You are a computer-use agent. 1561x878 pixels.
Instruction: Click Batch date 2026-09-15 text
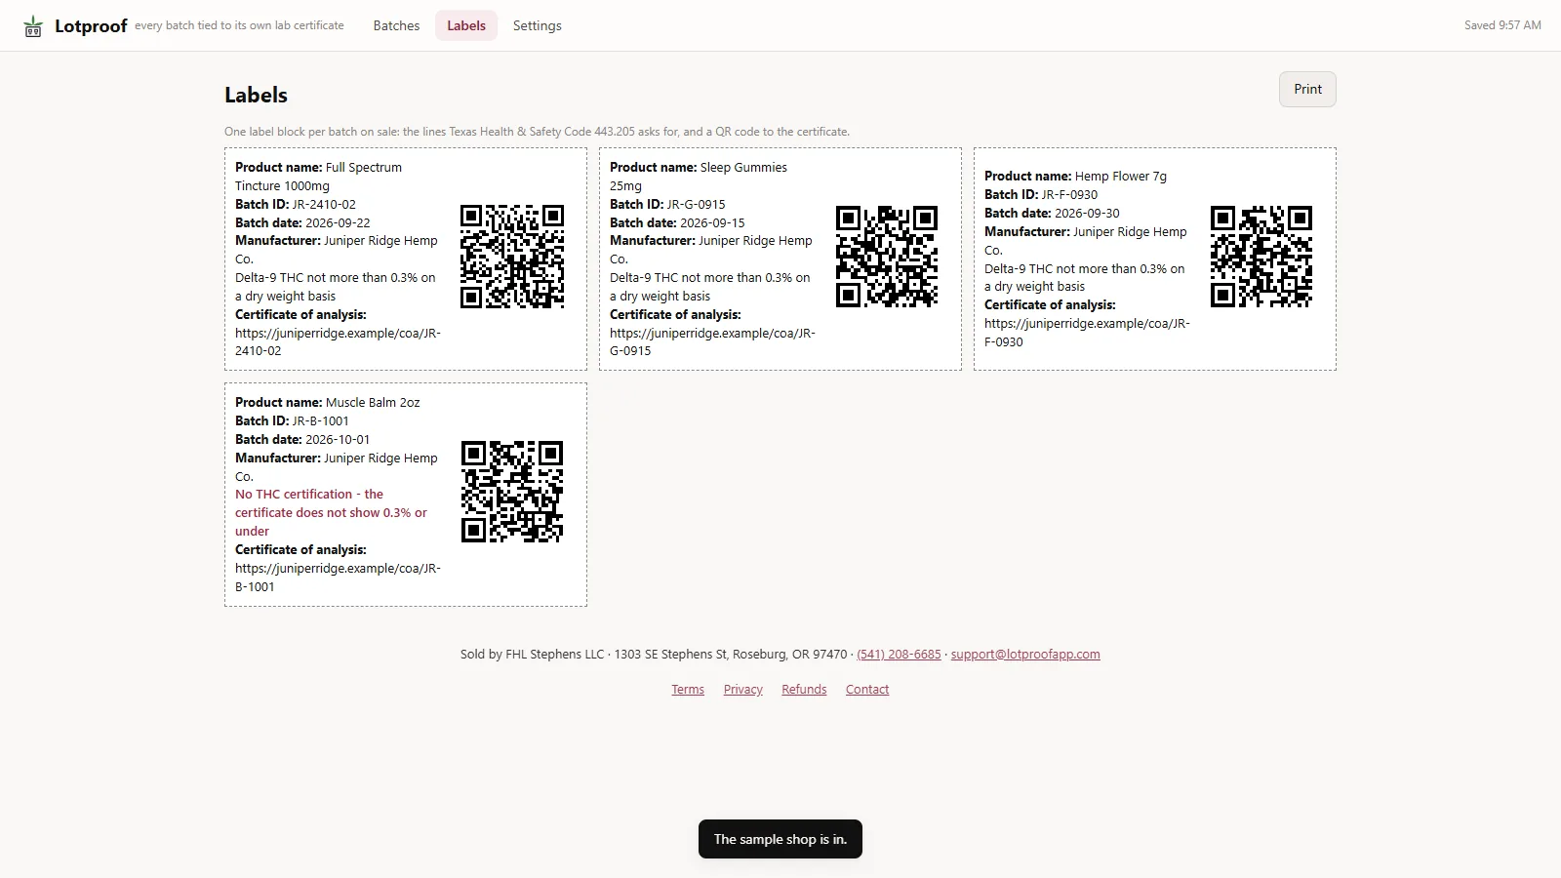(x=677, y=222)
